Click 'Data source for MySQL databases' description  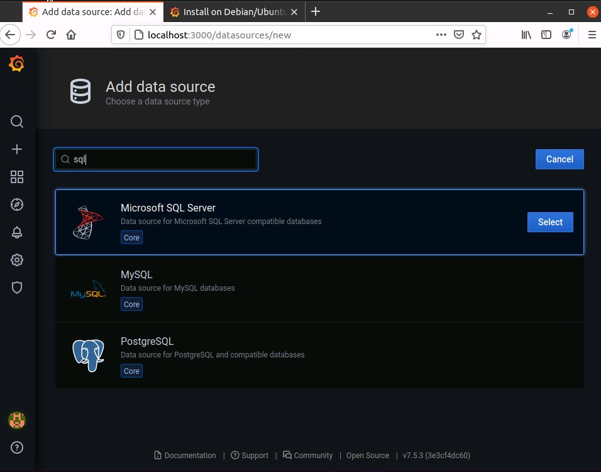click(x=177, y=288)
